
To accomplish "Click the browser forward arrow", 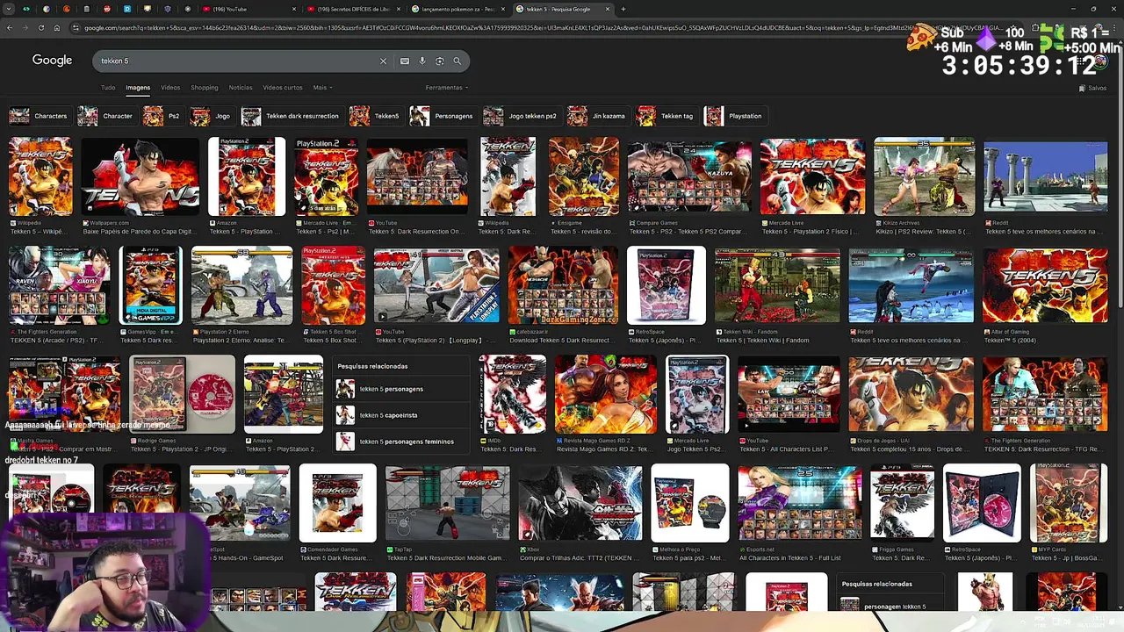I will [25, 28].
